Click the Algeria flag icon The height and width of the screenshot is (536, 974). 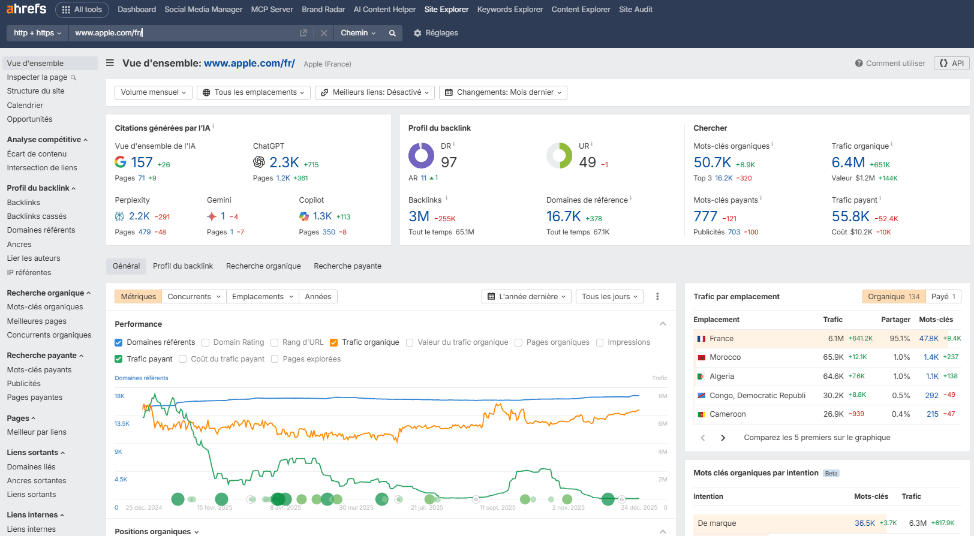(701, 377)
